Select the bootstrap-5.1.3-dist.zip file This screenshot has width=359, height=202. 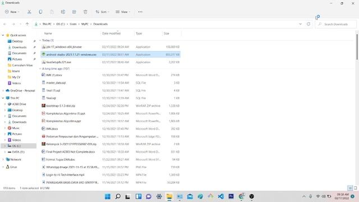tap(111, 106)
